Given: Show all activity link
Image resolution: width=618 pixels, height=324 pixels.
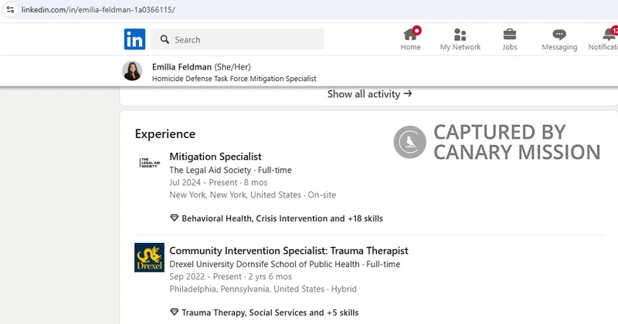Looking at the screenshot, I should point(369,94).
